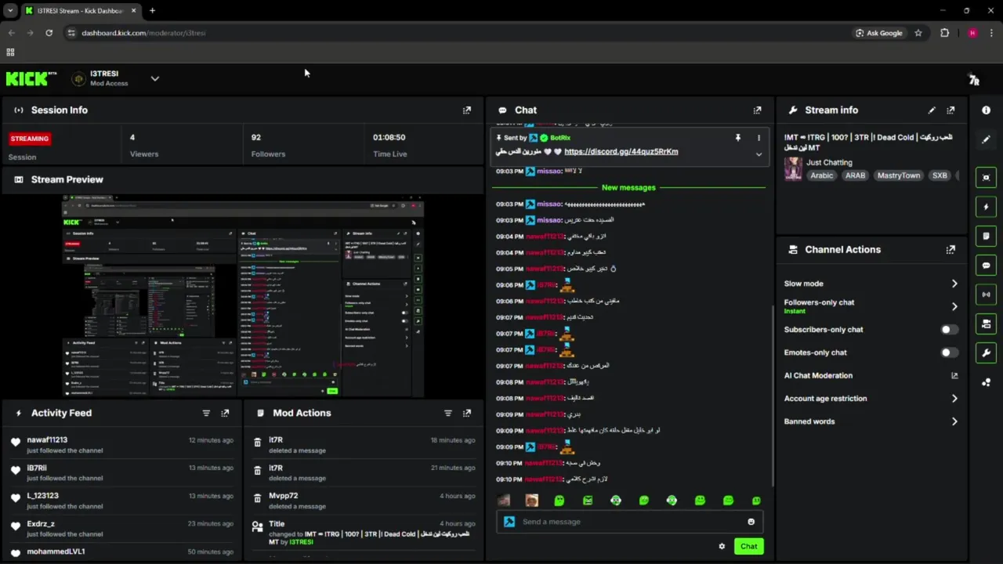1003x564 pixels.
Task: Open the pinned message three-dot menu
Action: [x=759, y=138]
